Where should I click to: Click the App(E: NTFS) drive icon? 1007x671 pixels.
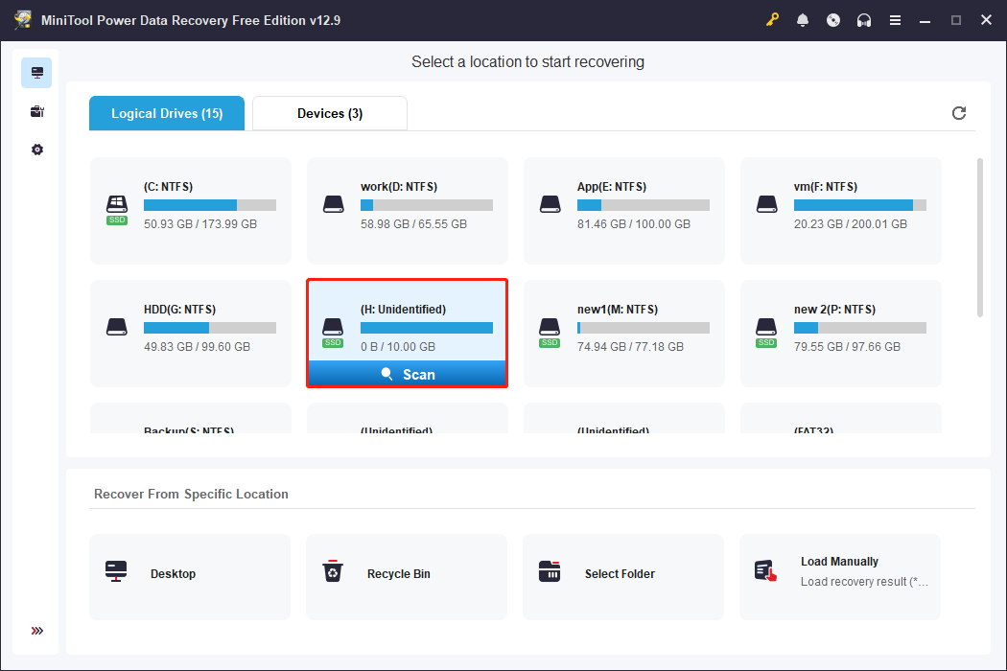550,205
